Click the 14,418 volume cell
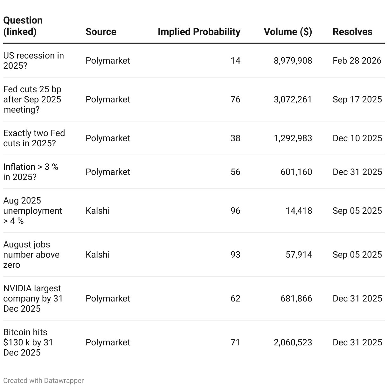The image size is (388, 388). point(299,211)
